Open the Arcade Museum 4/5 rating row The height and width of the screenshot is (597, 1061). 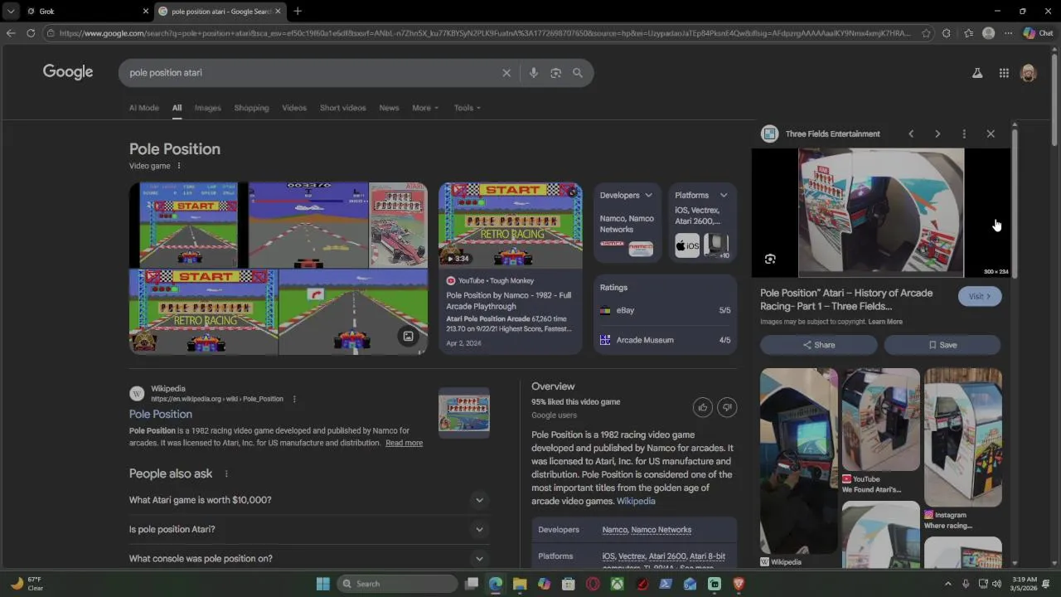tap(666, 340)
